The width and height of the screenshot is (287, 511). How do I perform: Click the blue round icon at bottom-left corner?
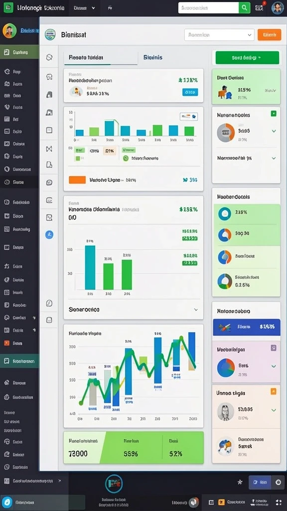[7, 502]
